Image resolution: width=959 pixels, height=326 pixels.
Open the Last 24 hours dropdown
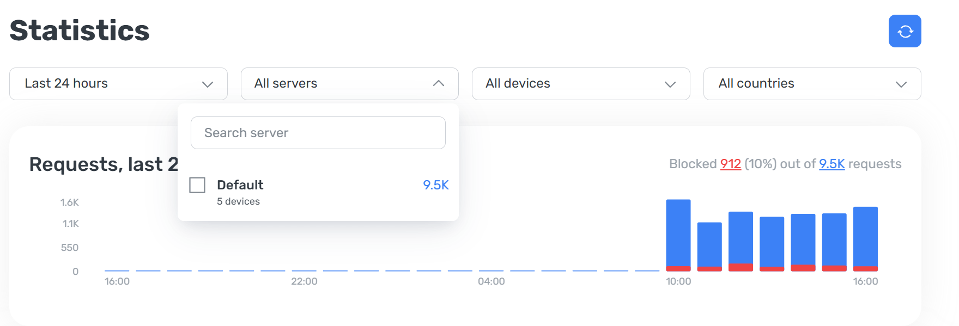(118, 84)
